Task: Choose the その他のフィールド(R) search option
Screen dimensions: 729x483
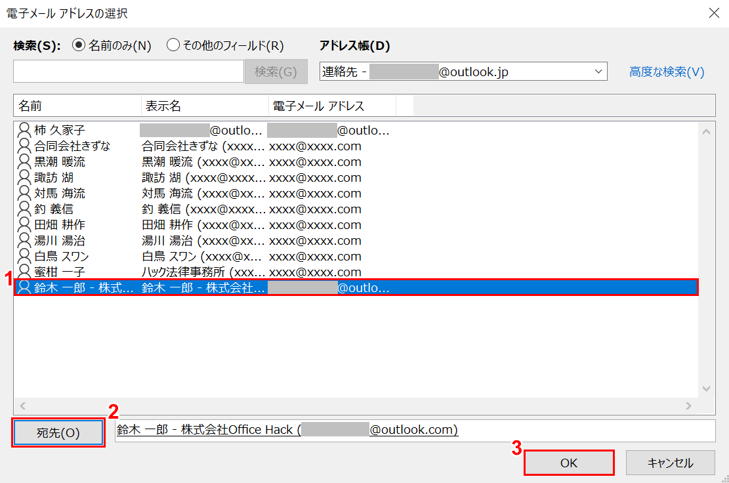Action: pos(173,45)
